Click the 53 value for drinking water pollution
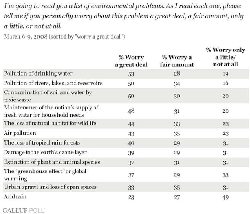The image size is (250, 214). [131, 73]
